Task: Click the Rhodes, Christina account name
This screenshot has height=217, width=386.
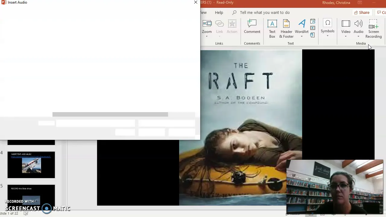Action: coord(336,3)
